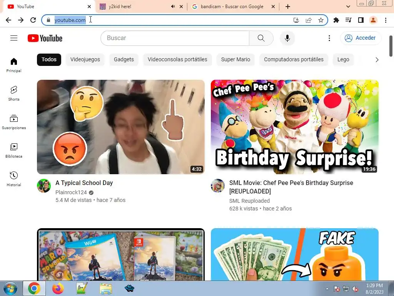Screen dimensions: 394x296
Task: Open YouTube settings three-dot menu
Action: pos(329,38)
